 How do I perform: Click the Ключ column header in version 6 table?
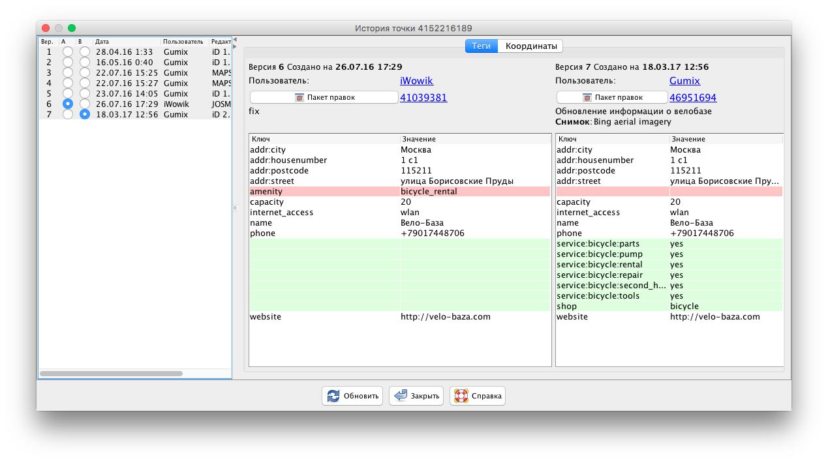click(x=324, y=139)
